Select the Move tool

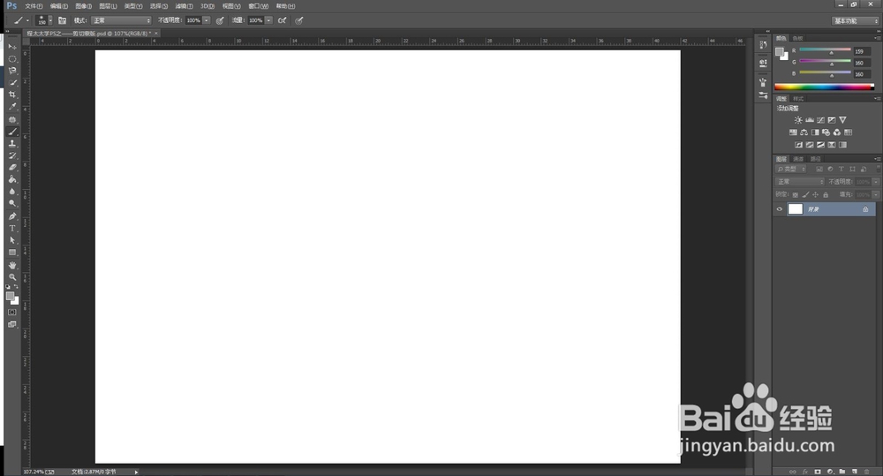coord(12,47)
